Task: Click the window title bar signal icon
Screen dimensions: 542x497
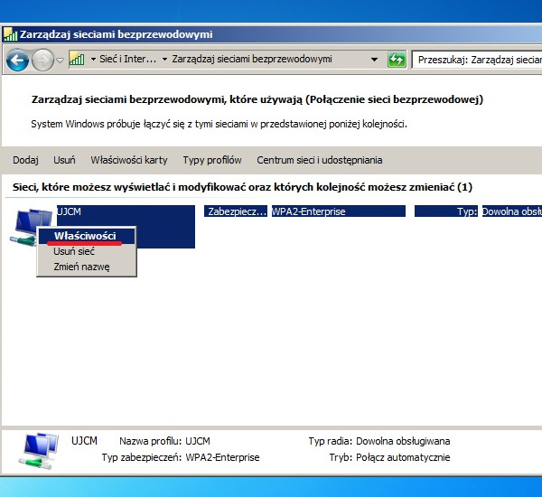Action: click(10, 35)
